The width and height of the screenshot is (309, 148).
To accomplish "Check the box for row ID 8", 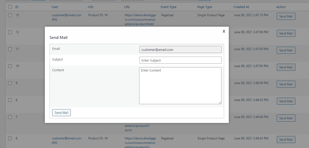I will [10, 100].
